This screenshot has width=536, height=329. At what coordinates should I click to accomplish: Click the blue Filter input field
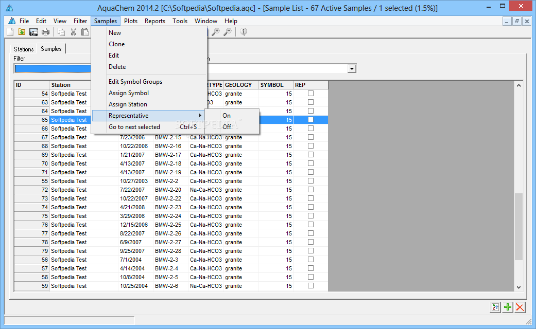pos(53,69)
